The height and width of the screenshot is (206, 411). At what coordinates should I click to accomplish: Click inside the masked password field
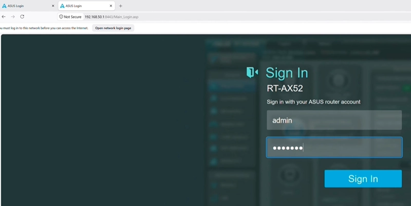(x=334, y=148)
